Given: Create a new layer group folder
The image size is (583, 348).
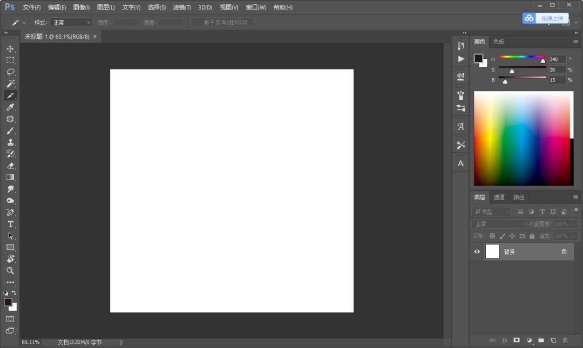Looking at the screenshot, I should 541,340.
